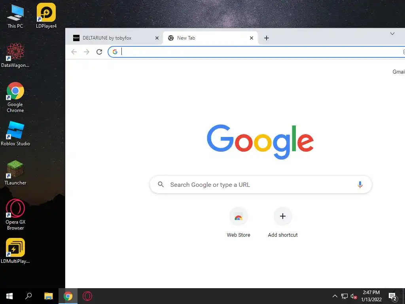
Task: Open the Gmail link
Action: [x=399, y=72]
